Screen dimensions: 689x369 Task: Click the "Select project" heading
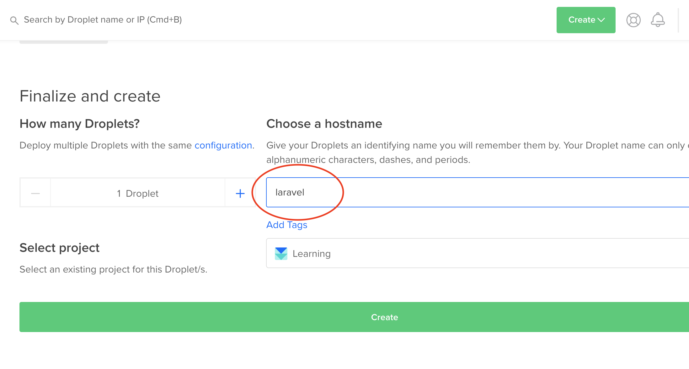point(59,248)
